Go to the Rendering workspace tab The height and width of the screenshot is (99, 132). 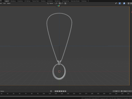[x=57, y=1]
